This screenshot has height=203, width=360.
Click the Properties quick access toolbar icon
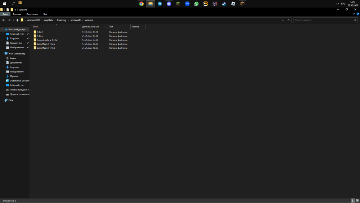coord(8,10)
